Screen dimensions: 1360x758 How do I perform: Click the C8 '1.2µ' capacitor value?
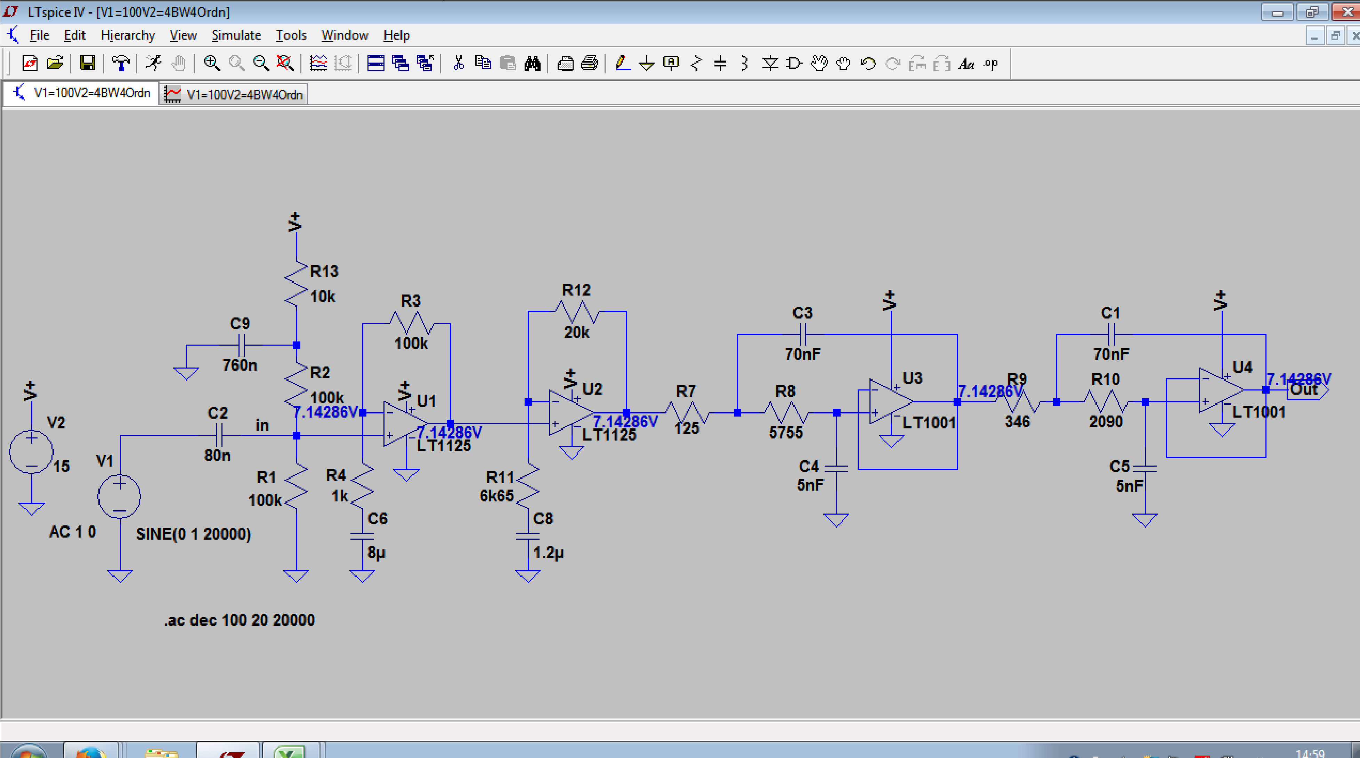548,553
